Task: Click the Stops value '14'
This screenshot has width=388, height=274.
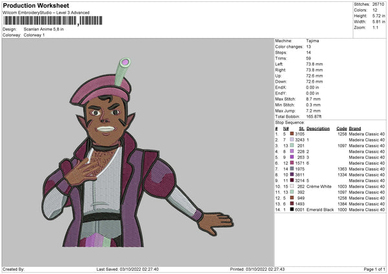Action: [308, 52]
